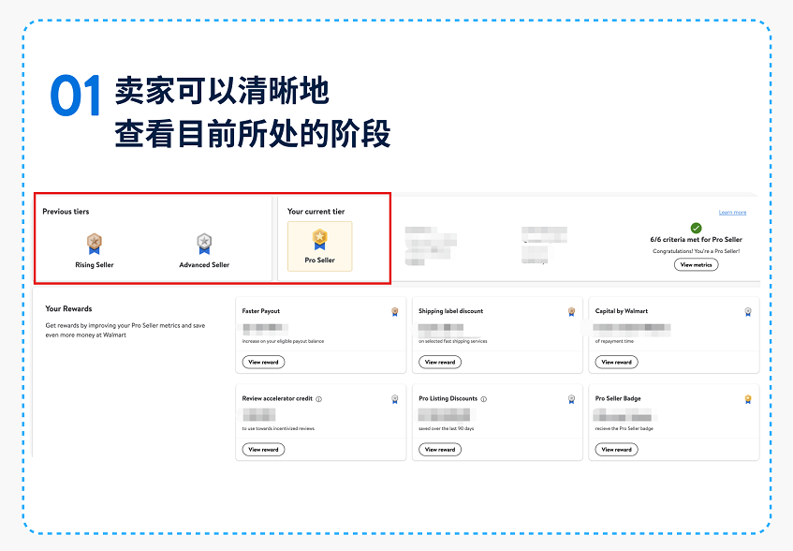Image resolution: width=793 pixels, height=551 pixels.
Task: Click View reward under Review accelerator credit
Action: 263,449
